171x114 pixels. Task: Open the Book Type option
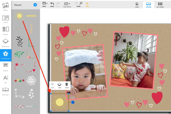tap(5, 90)
